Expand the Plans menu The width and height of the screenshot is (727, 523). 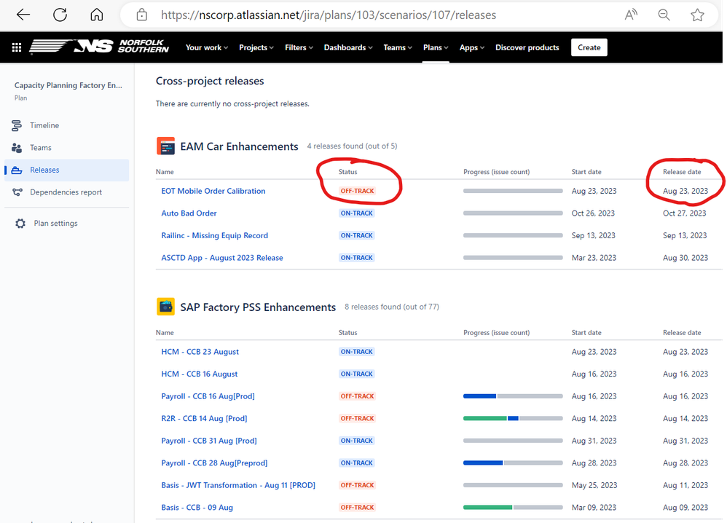pyautogui.click(x=436, y=47)
